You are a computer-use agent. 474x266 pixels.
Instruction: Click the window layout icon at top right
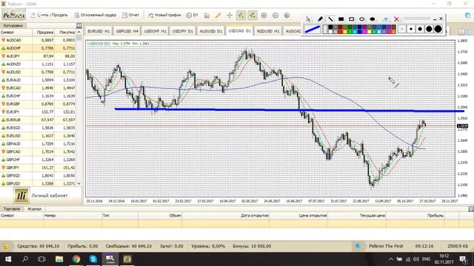click(467, 15)
